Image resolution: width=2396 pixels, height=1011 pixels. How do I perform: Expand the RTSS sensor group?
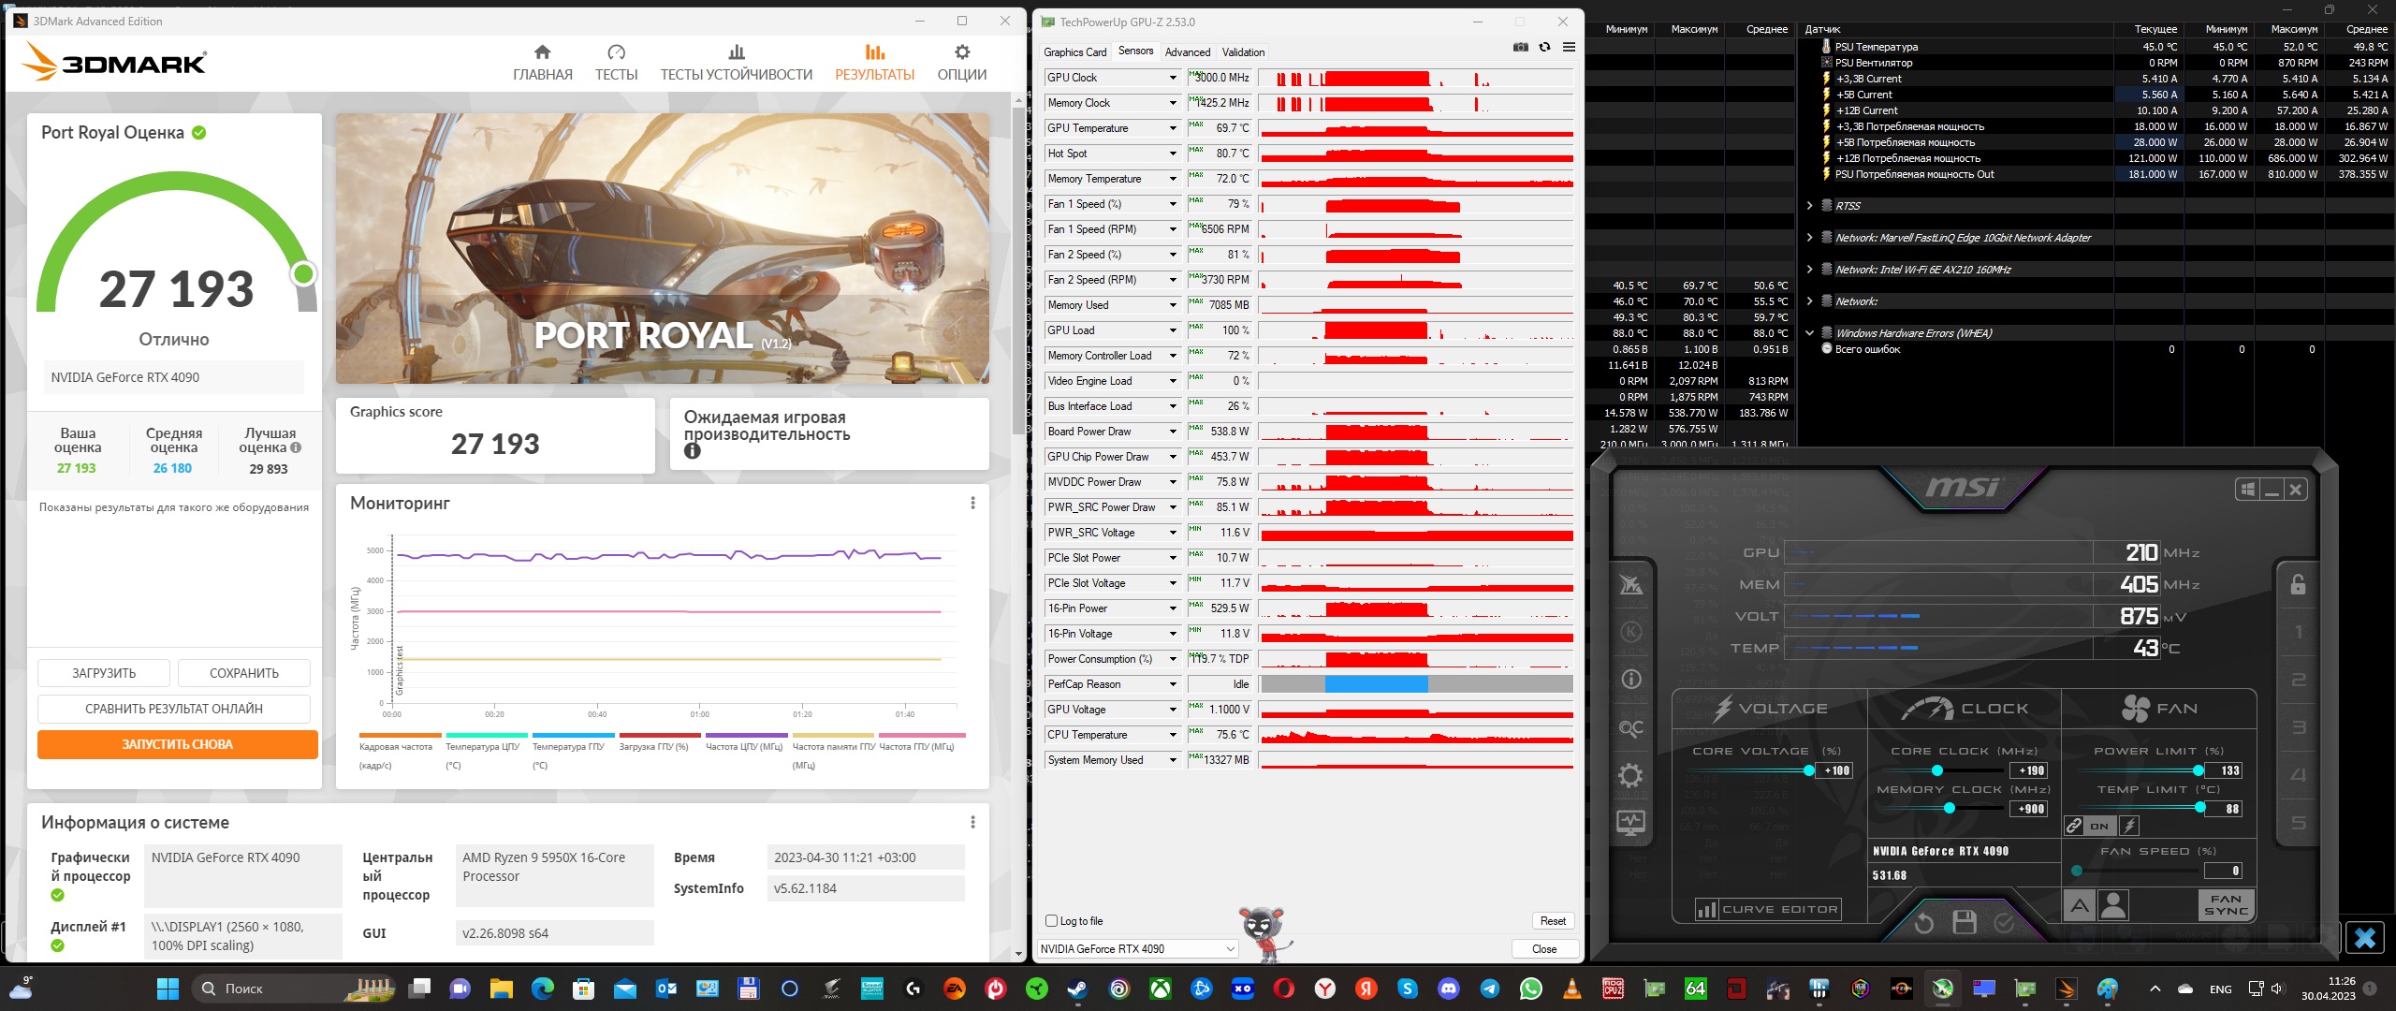(1809, 206)
